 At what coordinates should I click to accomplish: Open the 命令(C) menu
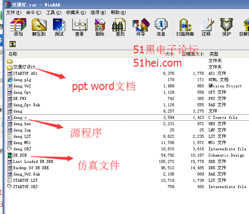click(x=33, y=12)
